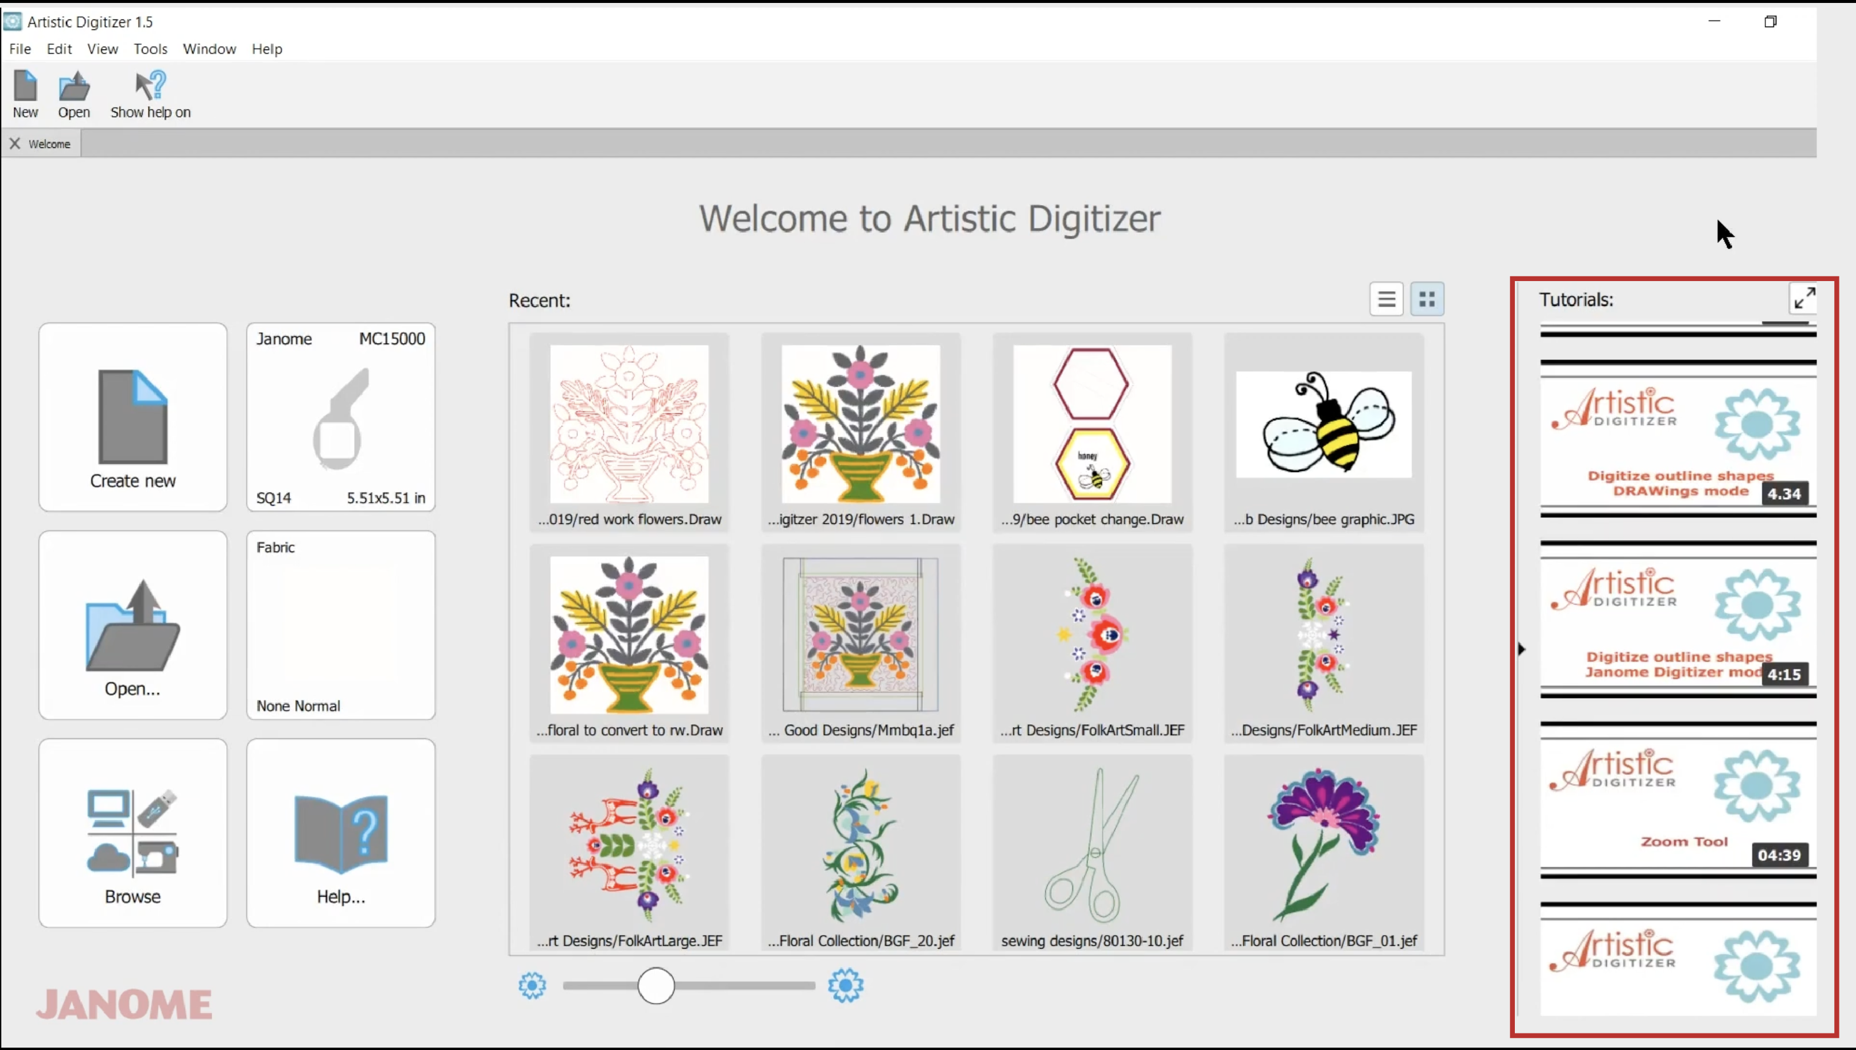Switch recent files to list view

[x=1386, y=299]
